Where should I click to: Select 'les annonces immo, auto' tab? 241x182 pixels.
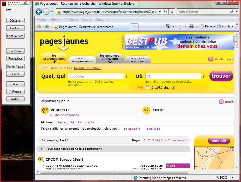click(x=110, y=58)
